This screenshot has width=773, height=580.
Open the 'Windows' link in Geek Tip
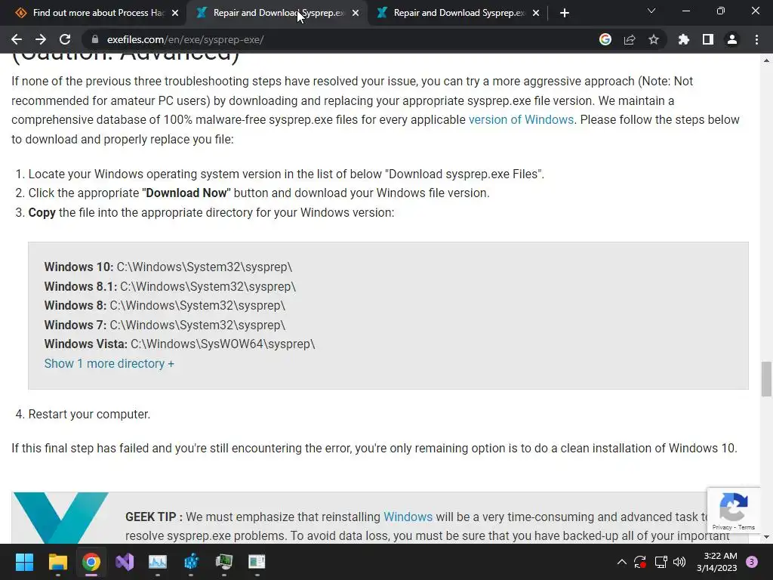408,517
